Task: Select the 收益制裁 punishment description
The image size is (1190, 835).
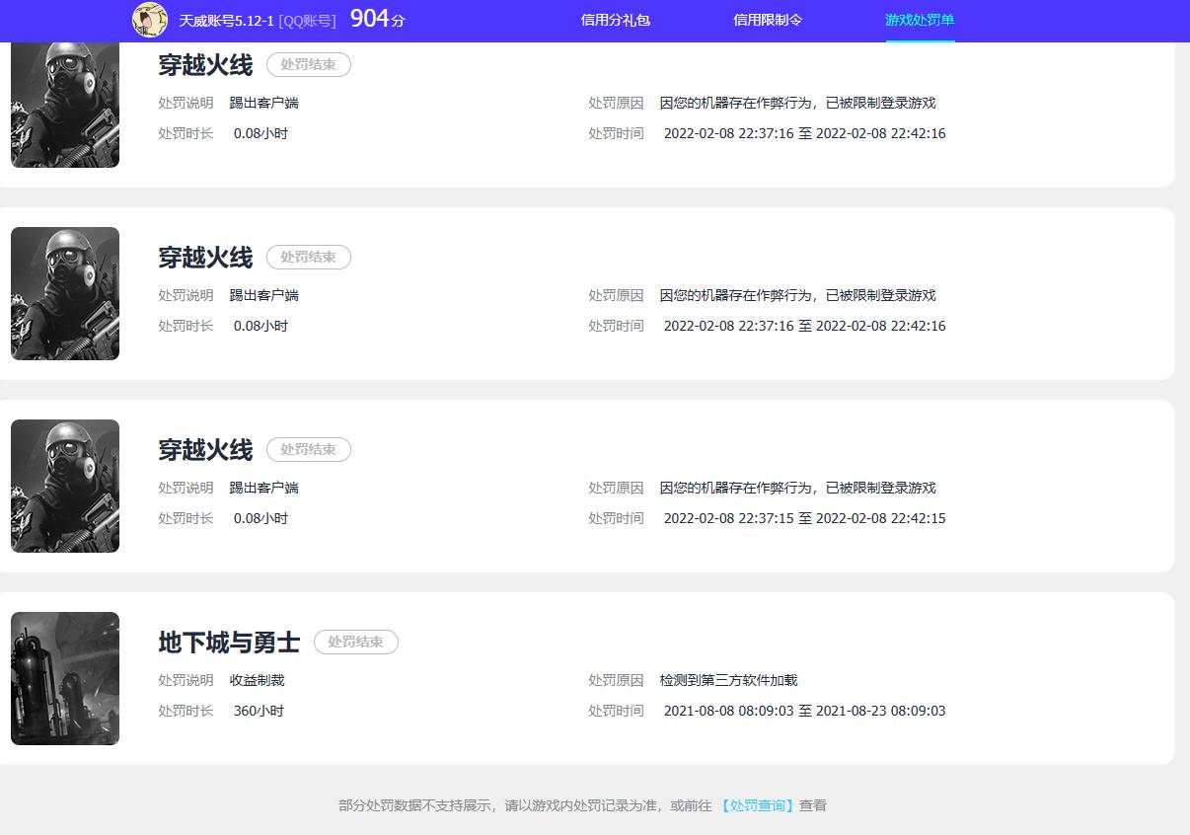Action: point(258,680)
